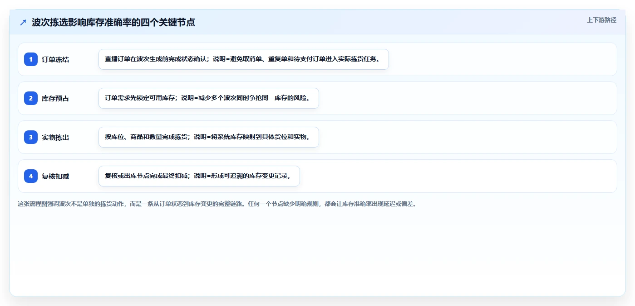Select the step 3 number badge

click(x=31, y=137)
